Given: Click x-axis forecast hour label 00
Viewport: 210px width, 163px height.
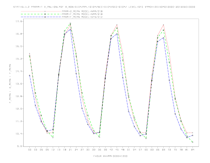Looking at the screenshot, I should click(x=30, y=150).
